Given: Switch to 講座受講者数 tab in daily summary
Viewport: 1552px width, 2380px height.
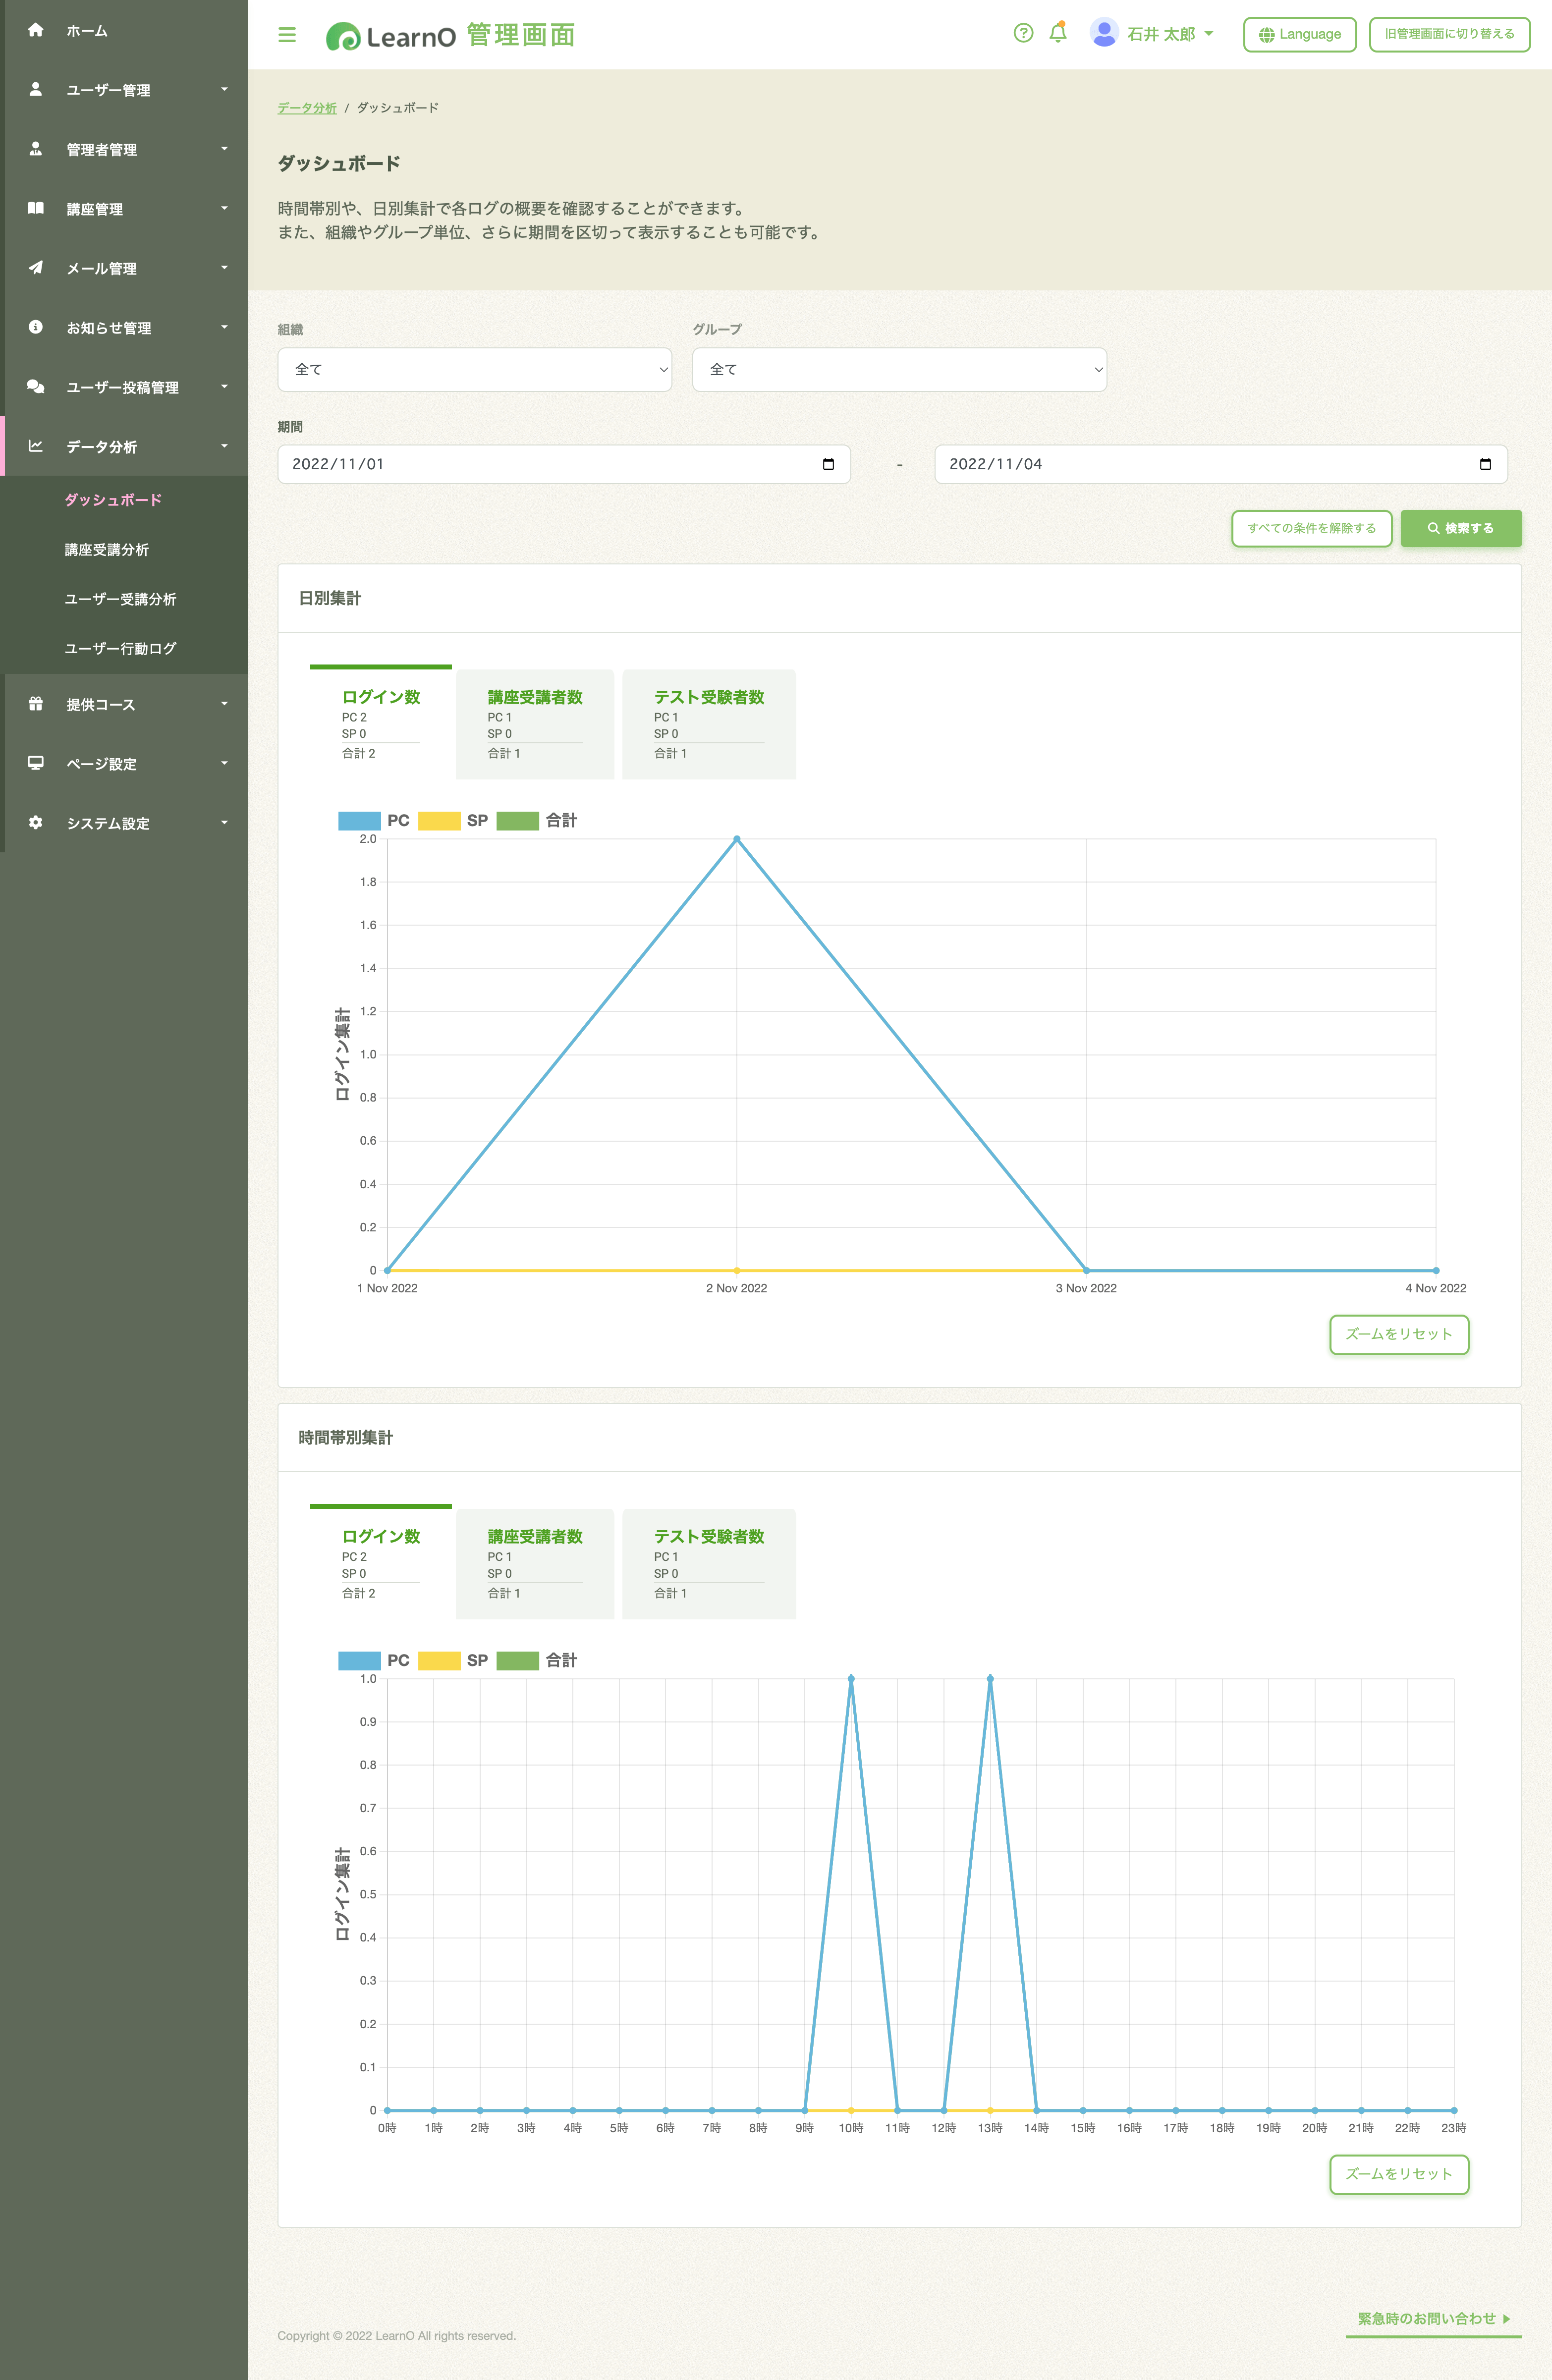Looking at the screenshot, I should coord(535,723).
